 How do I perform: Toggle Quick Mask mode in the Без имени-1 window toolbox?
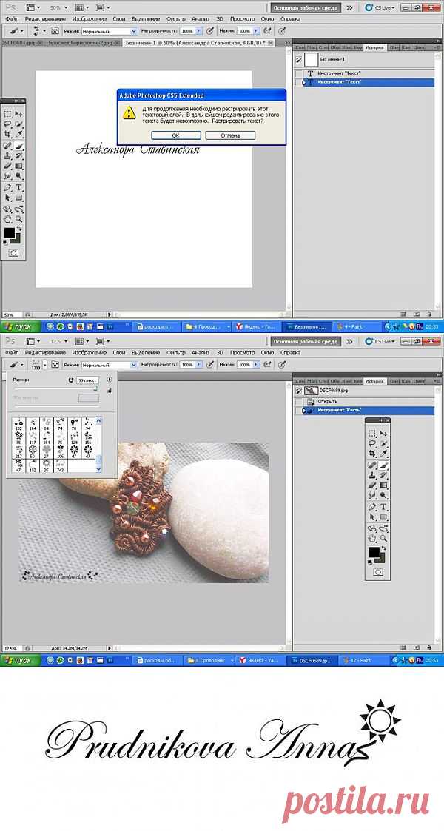click(x=13, y=253)
